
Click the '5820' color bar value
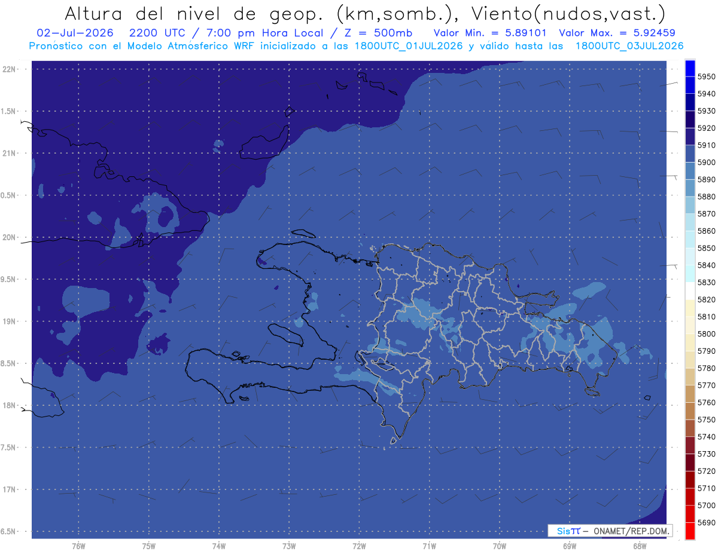(706, 299)
